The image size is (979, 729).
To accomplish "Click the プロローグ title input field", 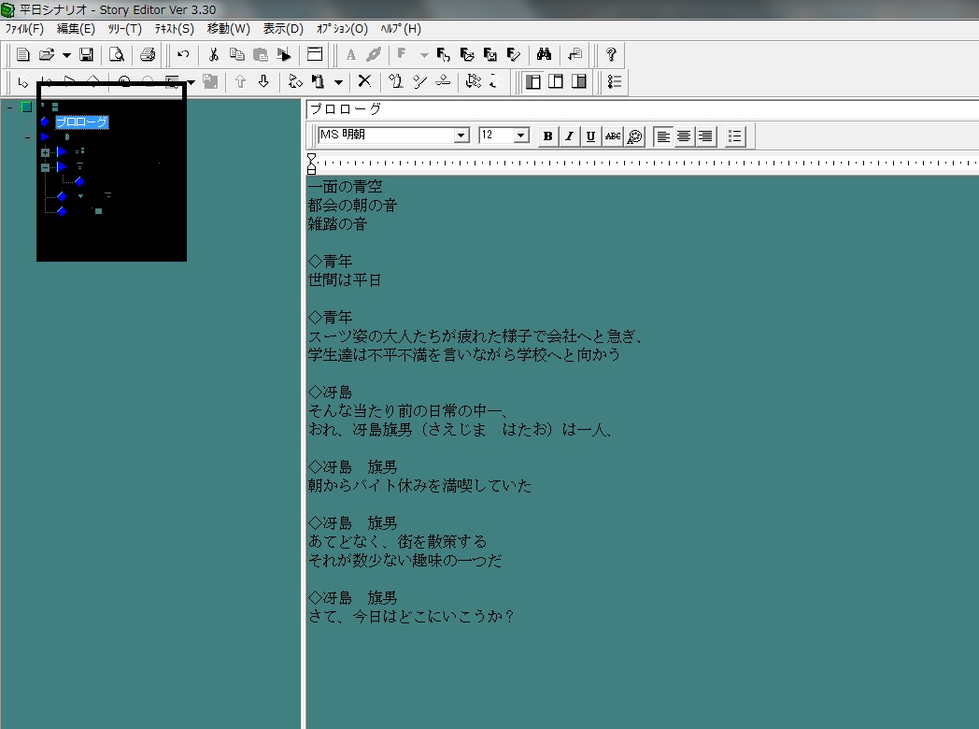I will [x=643, y=109].
